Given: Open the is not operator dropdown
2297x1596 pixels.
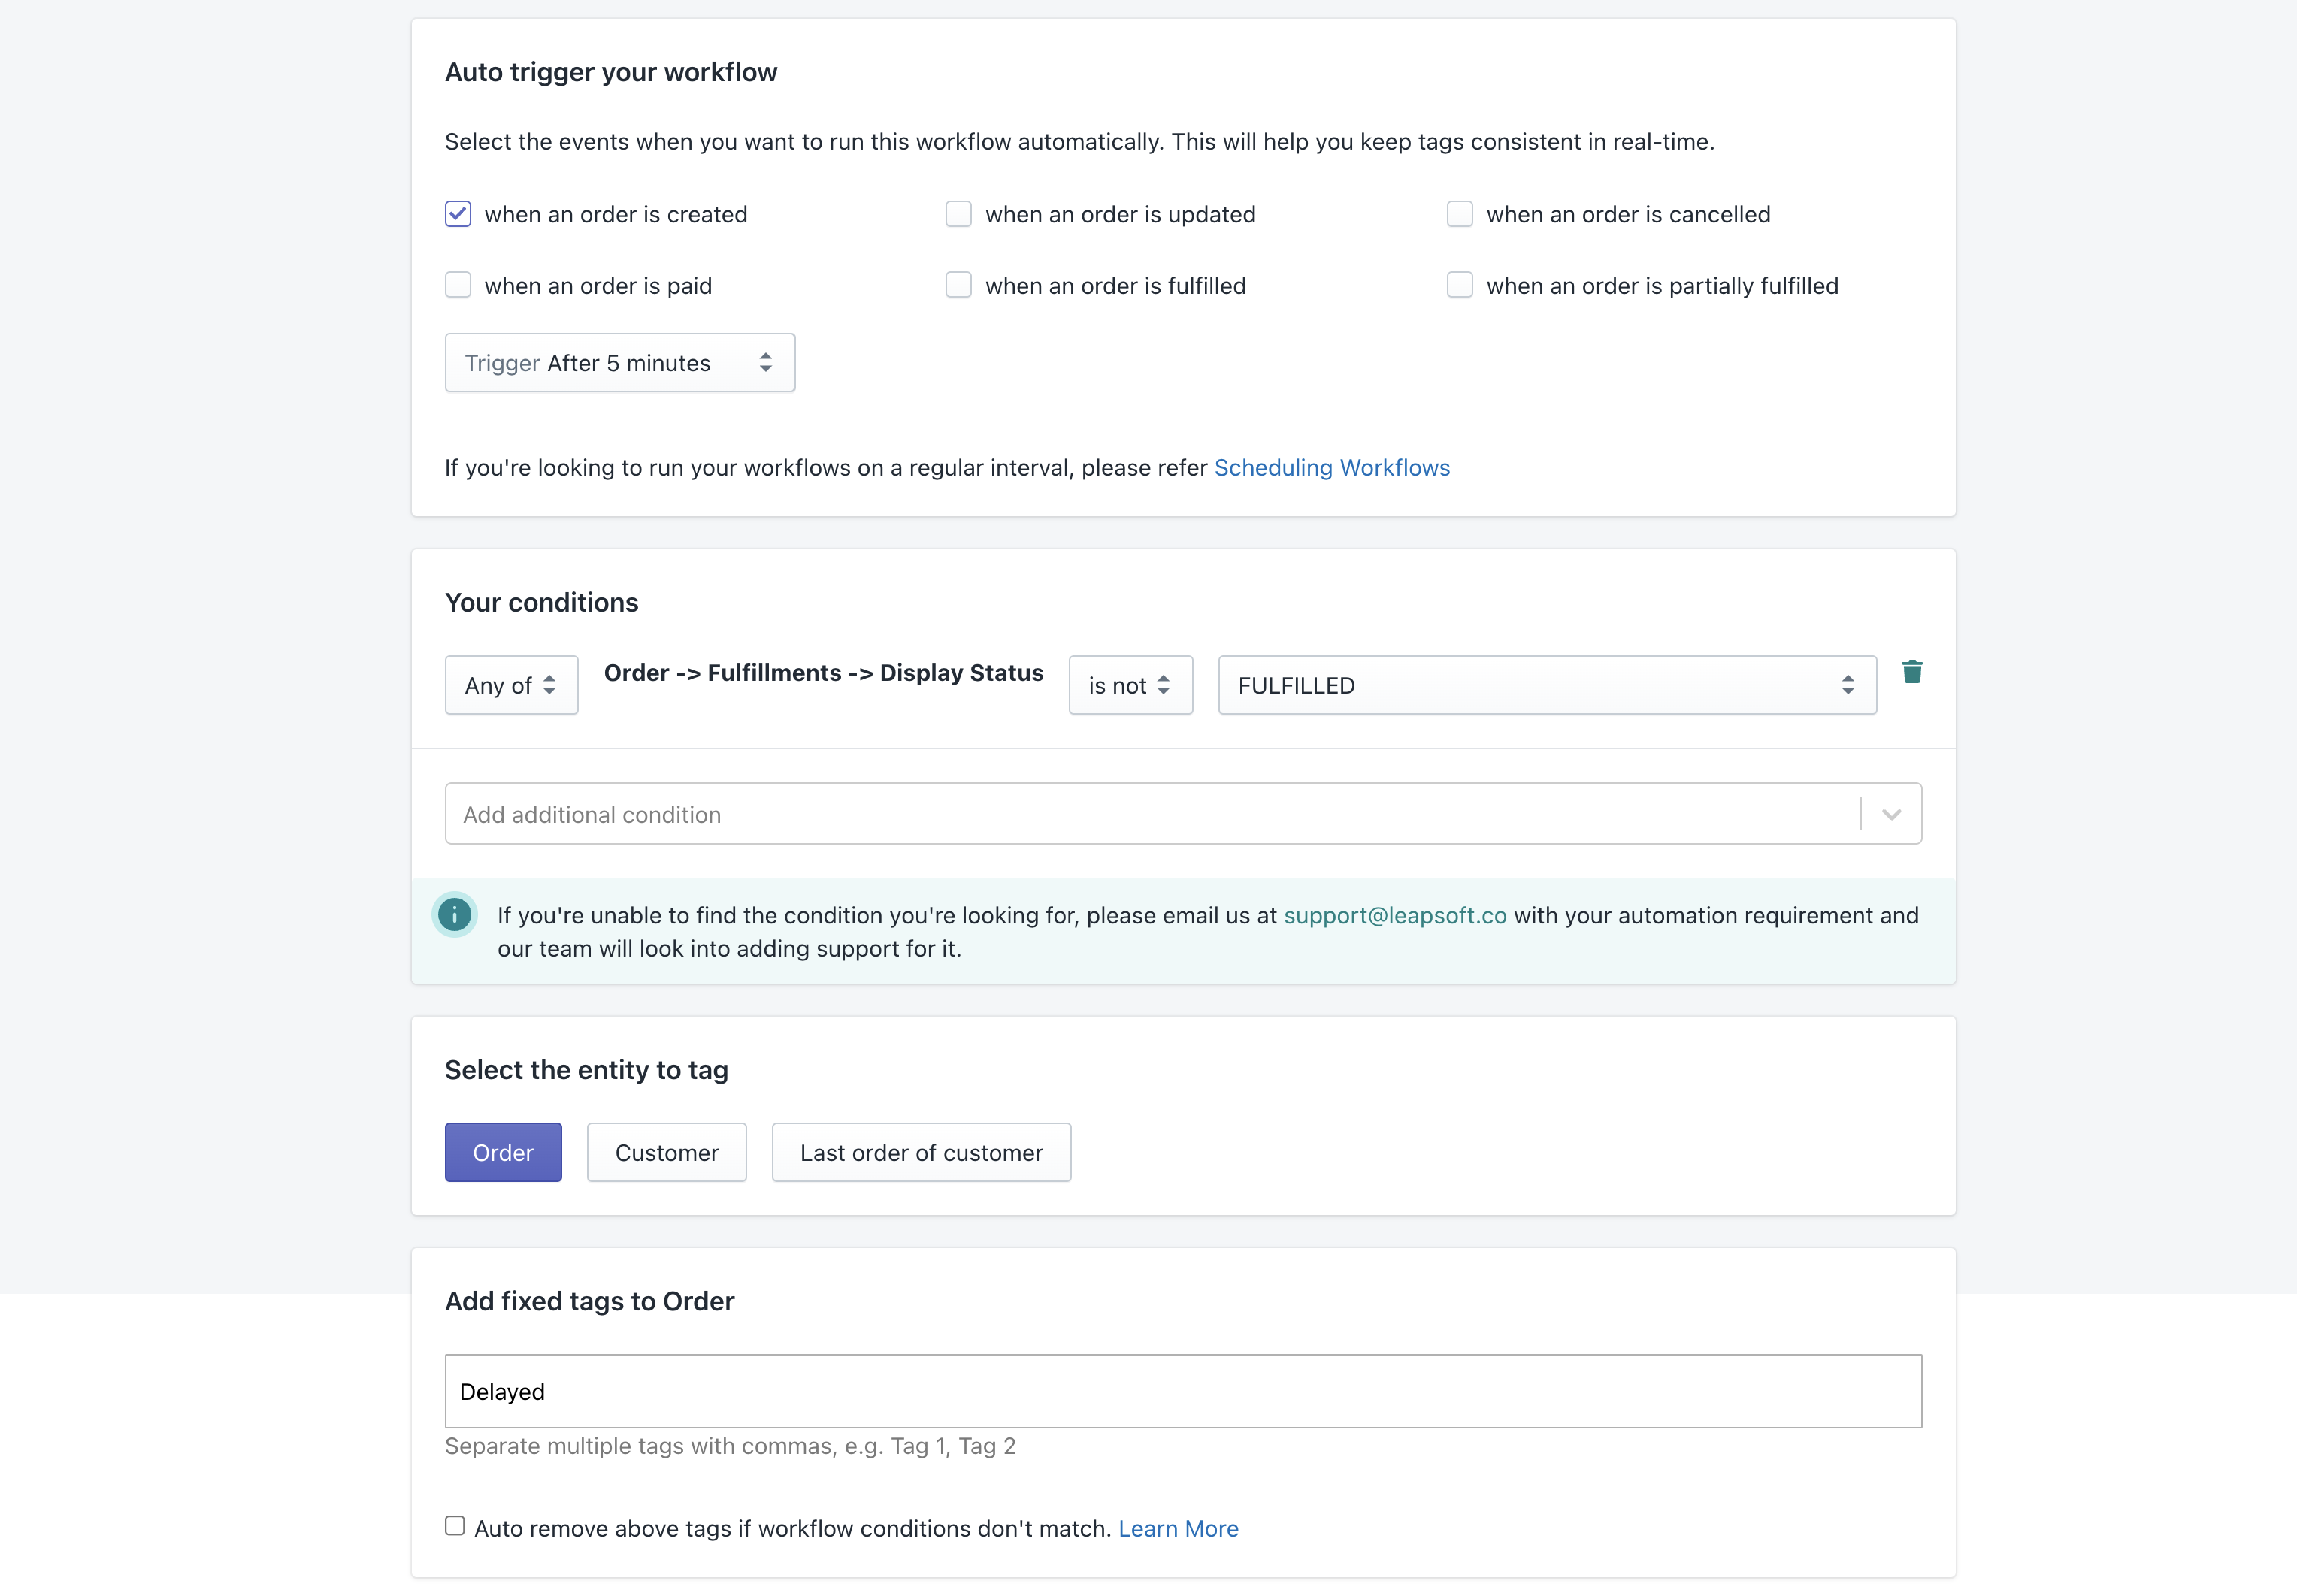Looking at the screenshot, I should [x=1130, y=685].
